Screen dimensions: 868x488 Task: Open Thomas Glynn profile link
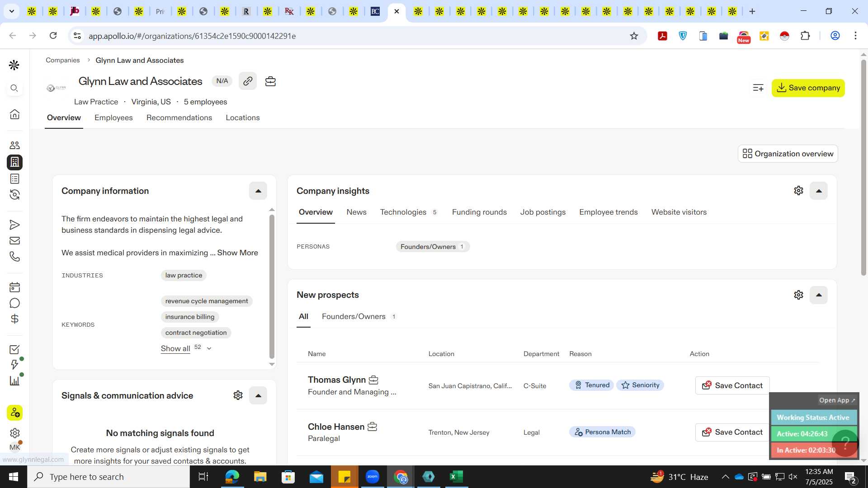pos(337,380)
